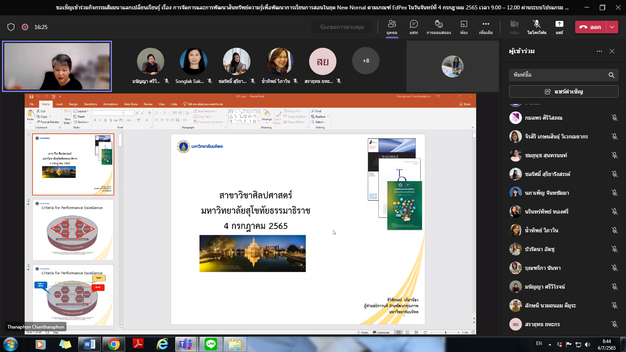626x352 pixels.
Task: Click the PowerPoint zoom slider
Action: pyautogui.click(x=445, y=332)
